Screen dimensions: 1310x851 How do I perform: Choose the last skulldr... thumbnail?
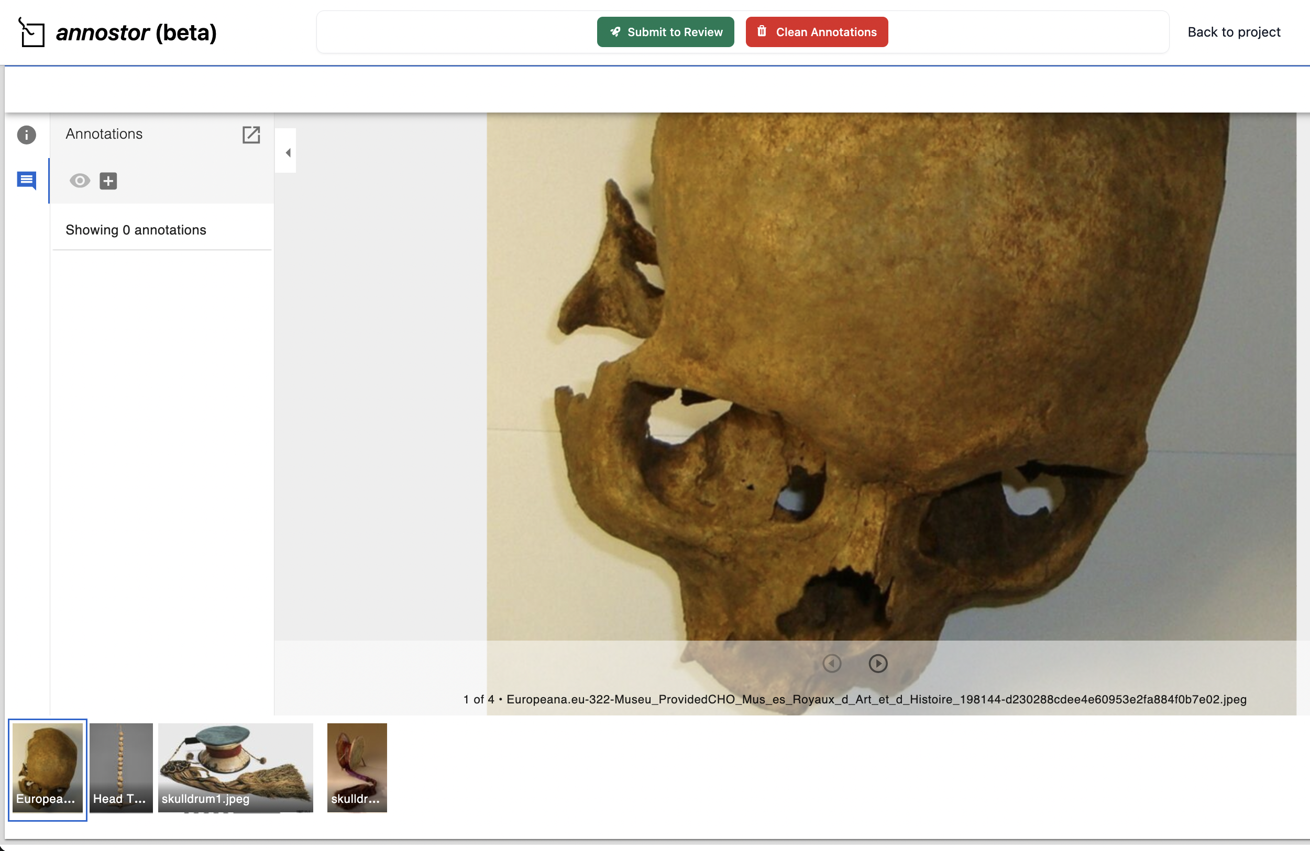tap(357, 767)
